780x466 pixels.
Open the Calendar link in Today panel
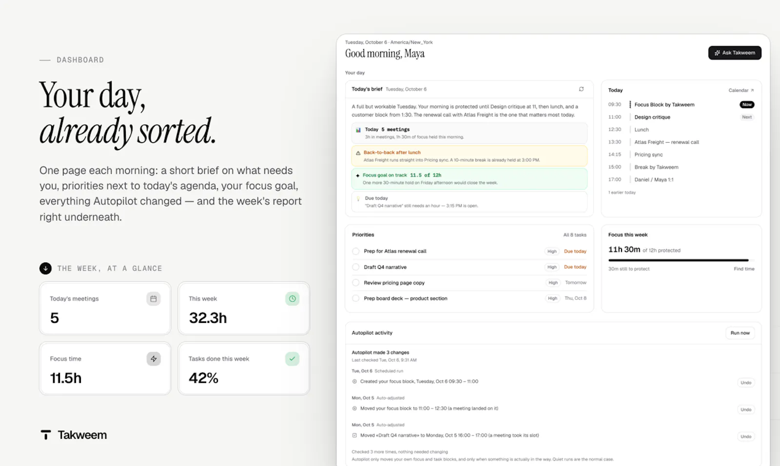pos(741,90)
